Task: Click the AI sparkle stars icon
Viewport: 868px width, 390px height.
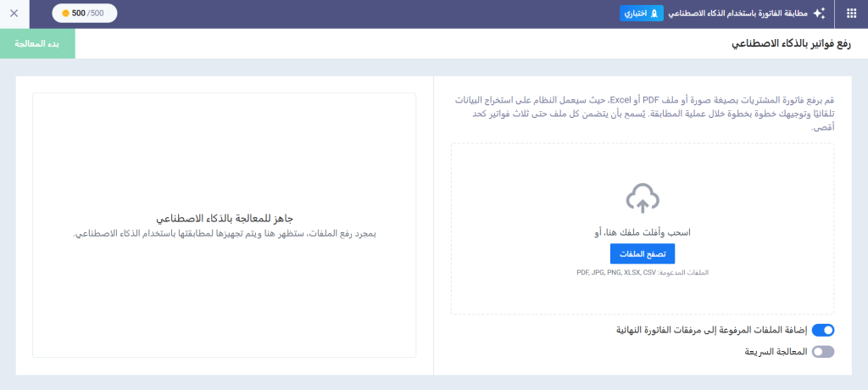Action: 819,14
